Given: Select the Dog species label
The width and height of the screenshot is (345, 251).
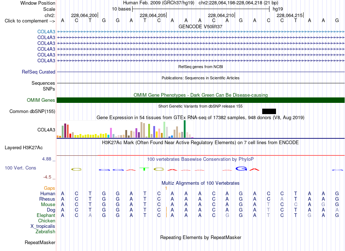Looking at the screenshot, I should (51, 210).
